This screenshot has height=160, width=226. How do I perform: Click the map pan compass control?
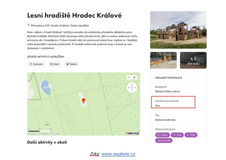coord(132,88)
